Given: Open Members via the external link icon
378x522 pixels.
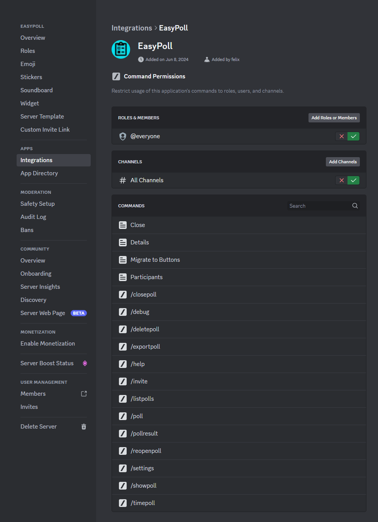Looking at the screenshot, I should click(x=83, y=393).
